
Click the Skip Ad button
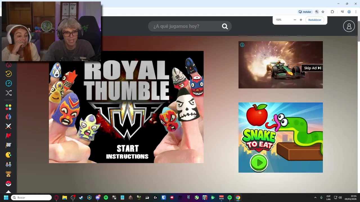[312, 68]
